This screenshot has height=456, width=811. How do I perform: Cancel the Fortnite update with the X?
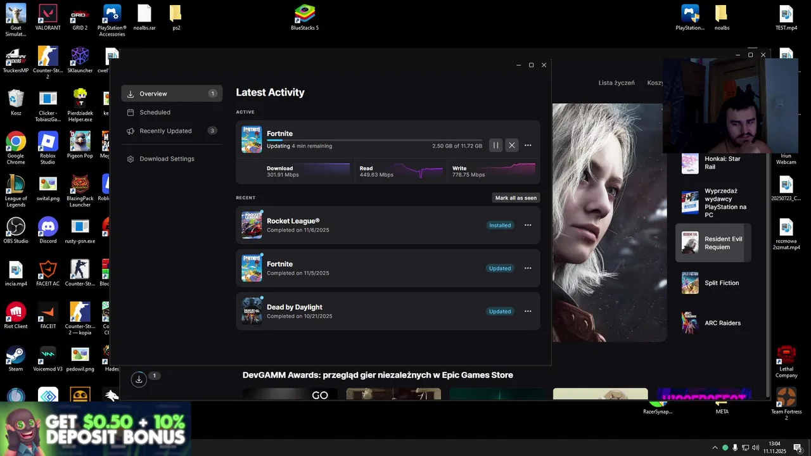pyautogui.click(x=512, y=145)
